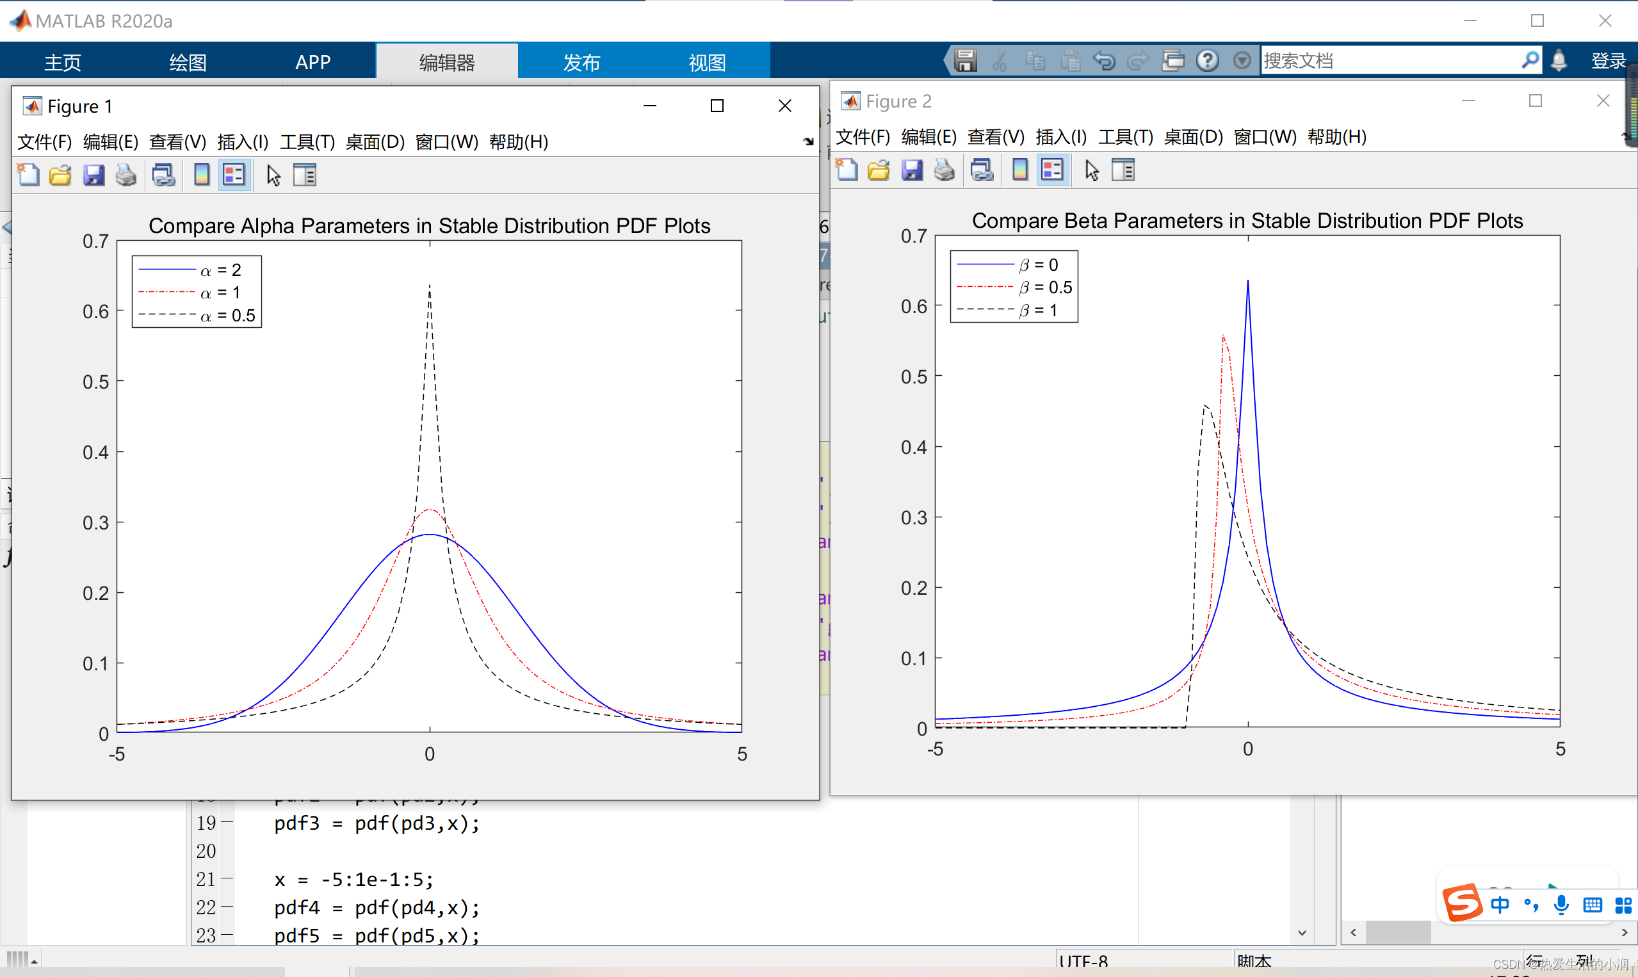Insert colorbar icon in Figure 1 toolbar
The image size is (1638, 977).
(x=202, y=175)
